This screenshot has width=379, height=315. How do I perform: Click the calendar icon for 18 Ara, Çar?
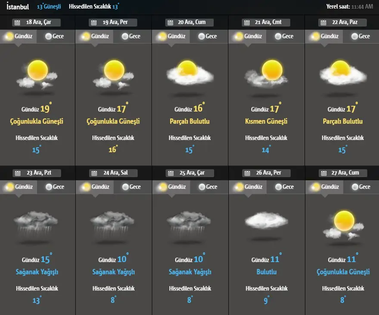coord(17,23)
